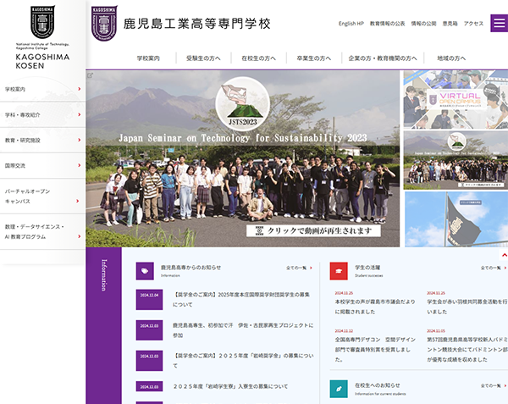The width and height of the screenshot is (508, 404).
Task: Open 企業の方・教育機関の方へ navigation dropdown
Action: pyautogui.click(x=383, y=58)
